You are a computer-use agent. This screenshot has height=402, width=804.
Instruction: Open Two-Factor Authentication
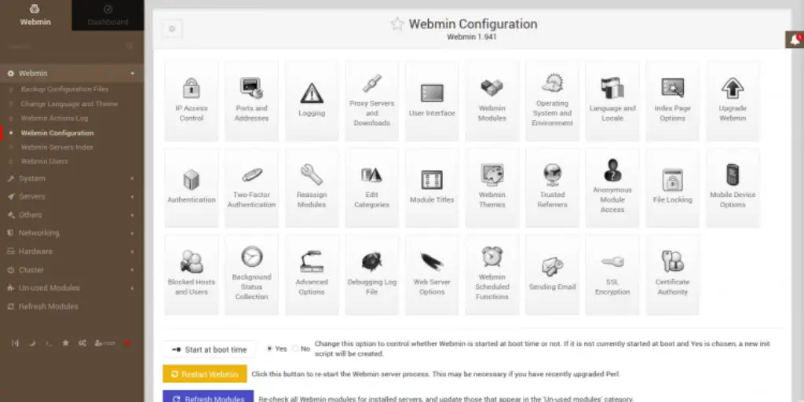[x=251, y=188]
